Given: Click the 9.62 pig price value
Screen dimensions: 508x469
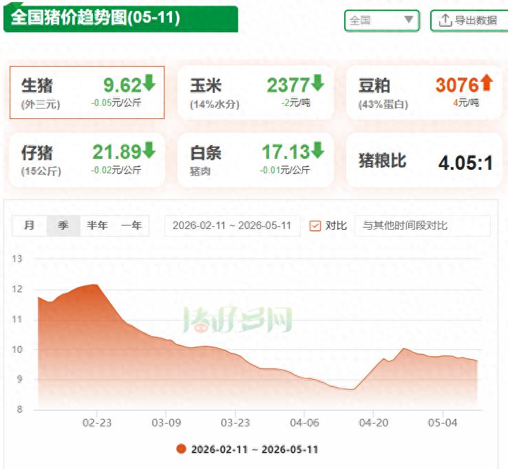Looking at the screenshot, I should click(x=123, y=85).
